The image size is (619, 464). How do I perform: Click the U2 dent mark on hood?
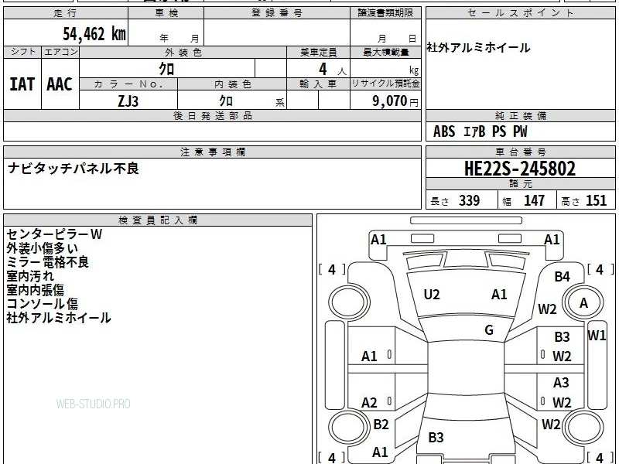[x=432, y=295]
